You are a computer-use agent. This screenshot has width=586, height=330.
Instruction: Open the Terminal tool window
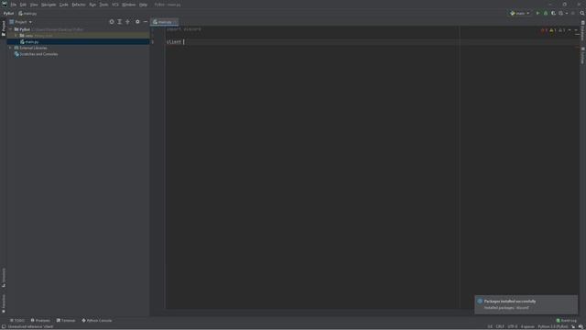pyautogui.click(x=66, y=321)
